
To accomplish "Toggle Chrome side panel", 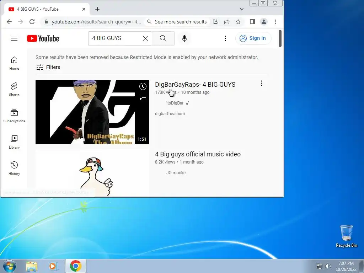I will point(252,22).
